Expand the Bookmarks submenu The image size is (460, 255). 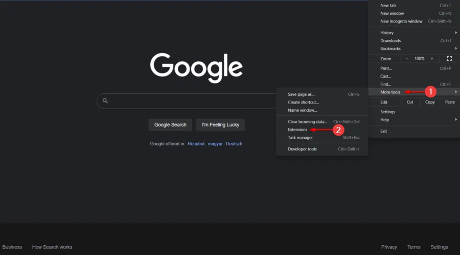click(x=390, y=48)
